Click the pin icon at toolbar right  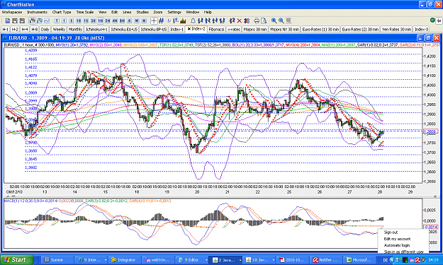439,20
